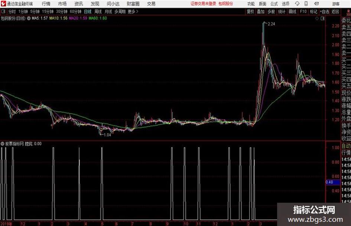
Task: Click the customer service headset icon
Action: click(297, 4)
